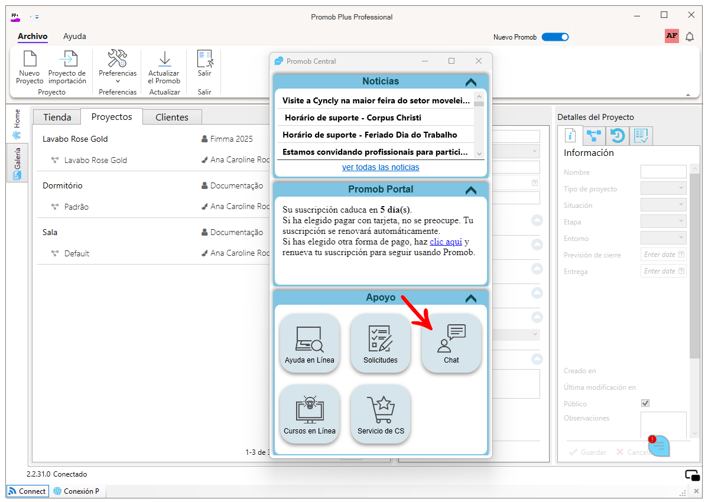Switch to the Clientes tab
Screen dimensions: 705x502
pyautogui.click(x=172, y=118)
